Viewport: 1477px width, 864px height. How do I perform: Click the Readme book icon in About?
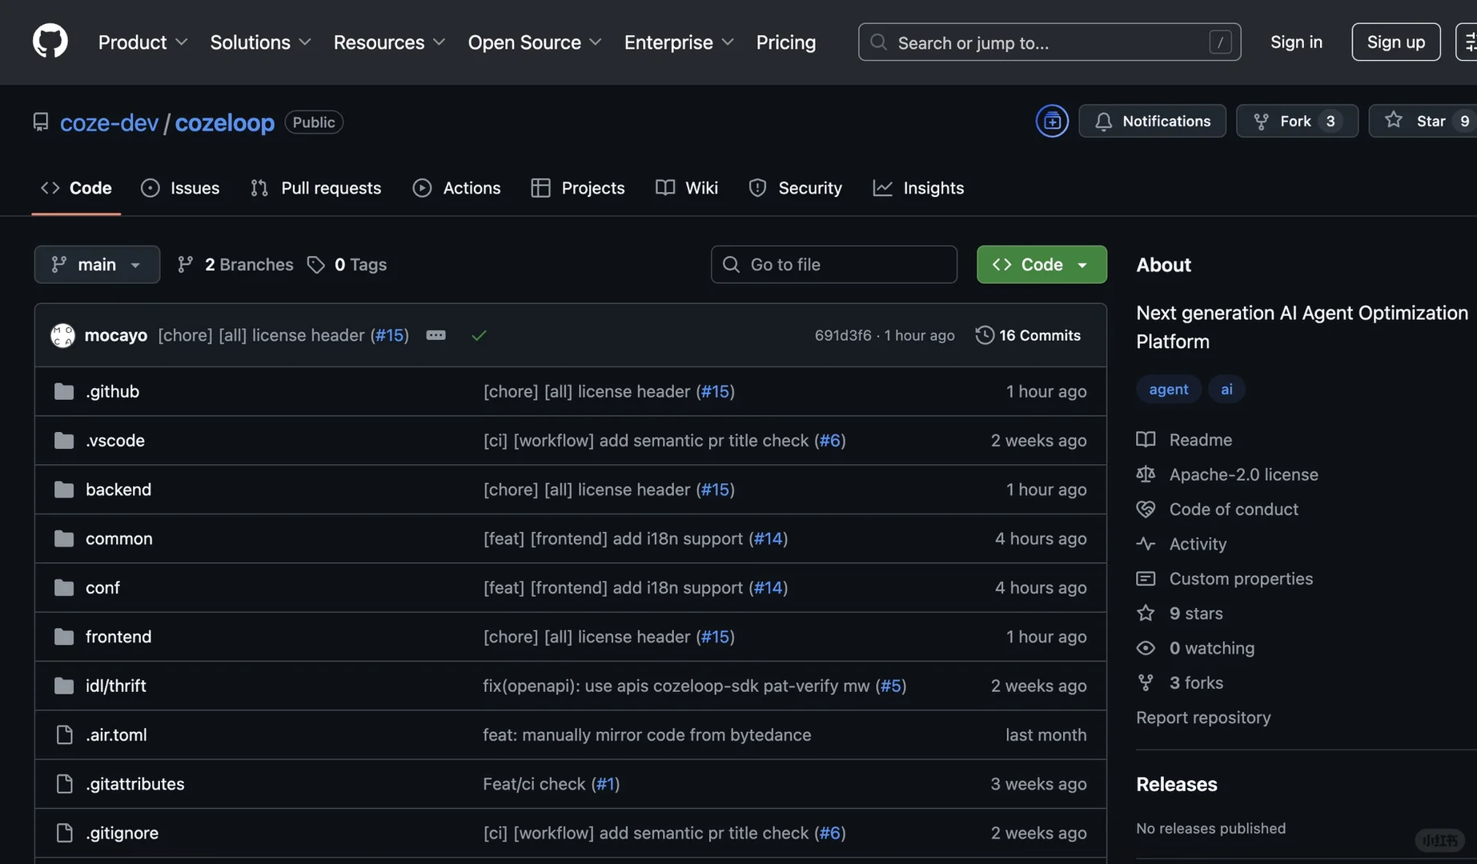click(1146, 439)
